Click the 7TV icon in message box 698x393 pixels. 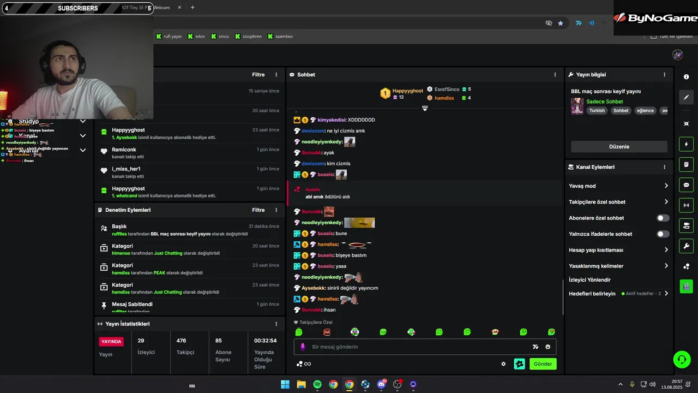point(535,347)
